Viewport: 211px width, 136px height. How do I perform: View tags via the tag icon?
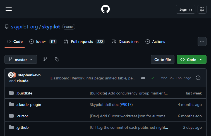tap(57, 59)
